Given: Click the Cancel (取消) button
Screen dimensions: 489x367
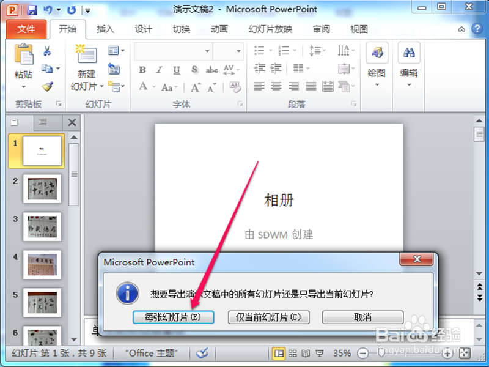Looking at the screenshot, I should (362, 317).
